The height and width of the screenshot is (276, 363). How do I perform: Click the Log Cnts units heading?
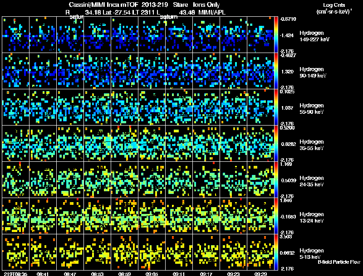tap(334, 8)
